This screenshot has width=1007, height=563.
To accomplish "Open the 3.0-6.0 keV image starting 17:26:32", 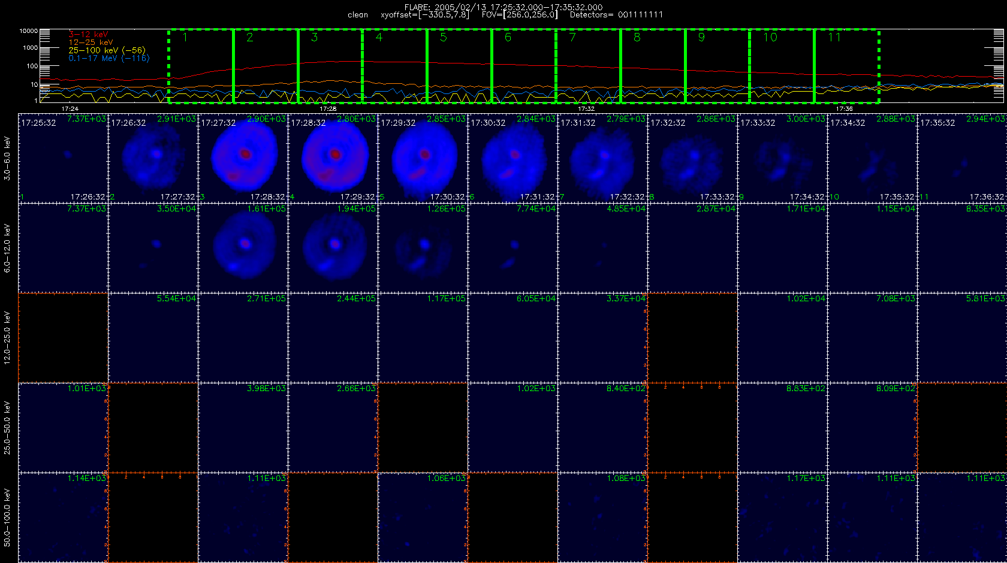I will point(153,158).
